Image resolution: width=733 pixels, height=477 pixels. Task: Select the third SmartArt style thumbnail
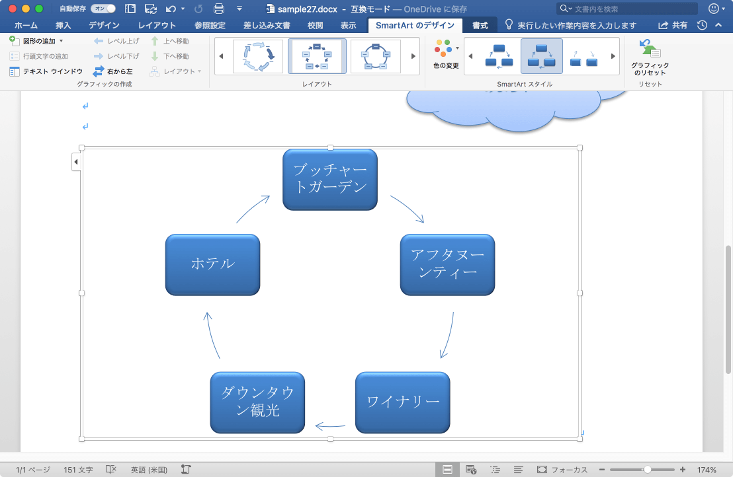point(584,56)
